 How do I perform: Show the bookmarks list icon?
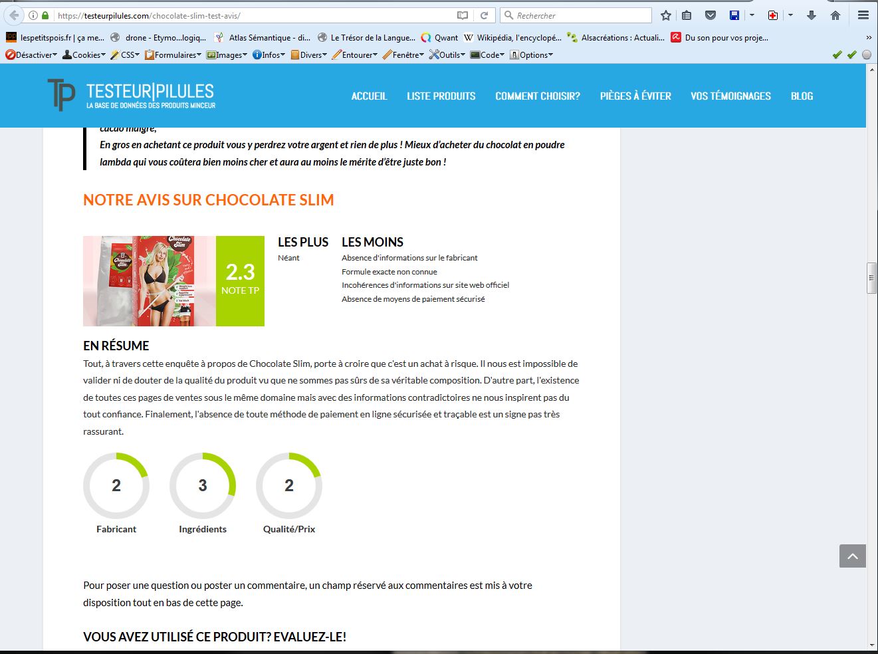click(687, 15)
